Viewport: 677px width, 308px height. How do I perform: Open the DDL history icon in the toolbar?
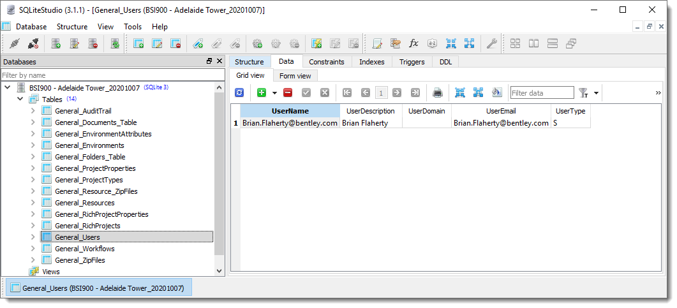(x=396, y=43)
